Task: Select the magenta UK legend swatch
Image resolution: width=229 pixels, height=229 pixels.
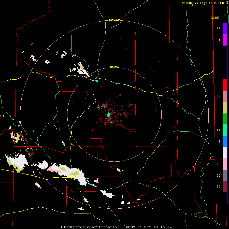Action: point(225,40)
